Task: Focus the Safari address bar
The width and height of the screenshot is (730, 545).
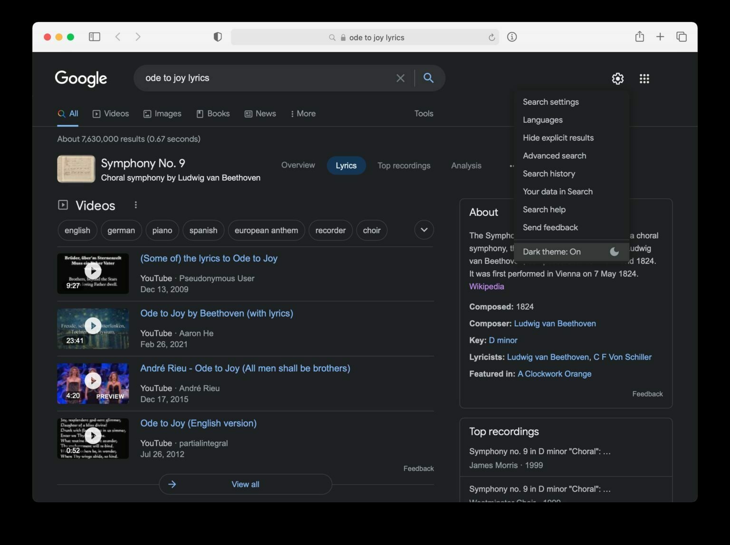Action: coord(365,37)
